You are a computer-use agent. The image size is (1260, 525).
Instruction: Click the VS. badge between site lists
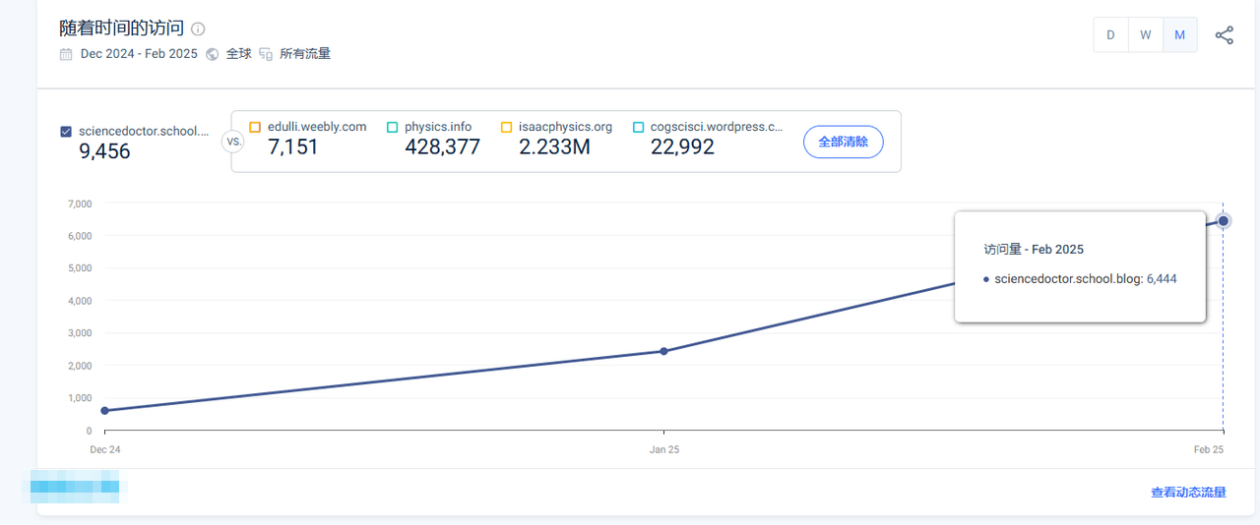pyautogui.click(x=234, y=142)
